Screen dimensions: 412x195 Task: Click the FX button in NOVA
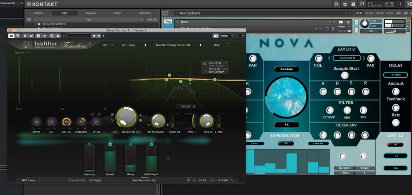[286, 125]
